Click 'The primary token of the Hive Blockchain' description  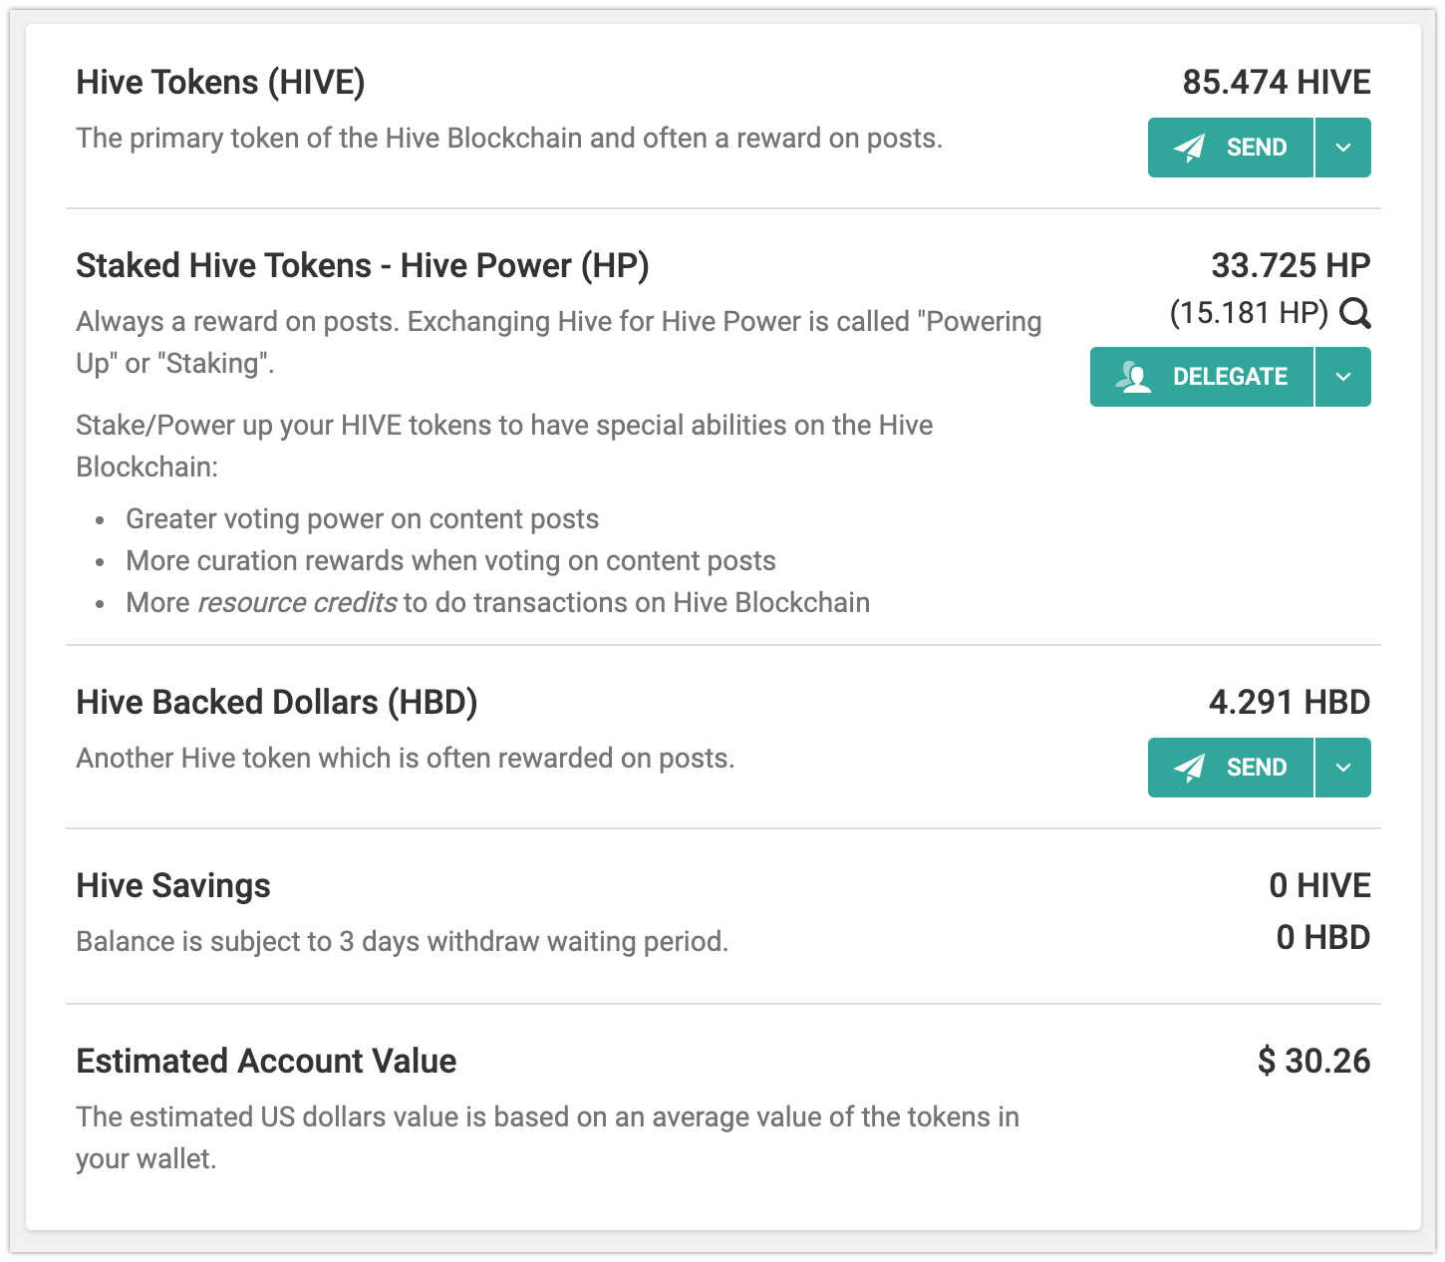tap(509, 138)
